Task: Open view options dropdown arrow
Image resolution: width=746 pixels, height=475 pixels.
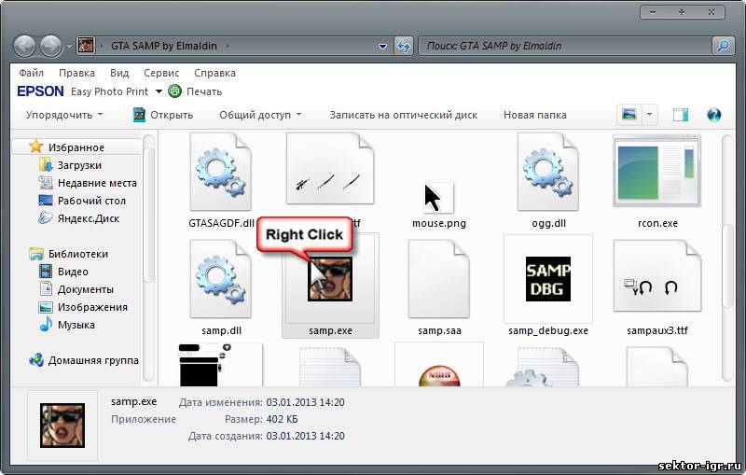Action: [649, 114]
